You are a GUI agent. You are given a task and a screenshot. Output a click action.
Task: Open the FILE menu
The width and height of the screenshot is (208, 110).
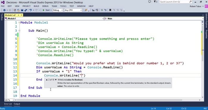pyautogui.click(x=3, y=6)
